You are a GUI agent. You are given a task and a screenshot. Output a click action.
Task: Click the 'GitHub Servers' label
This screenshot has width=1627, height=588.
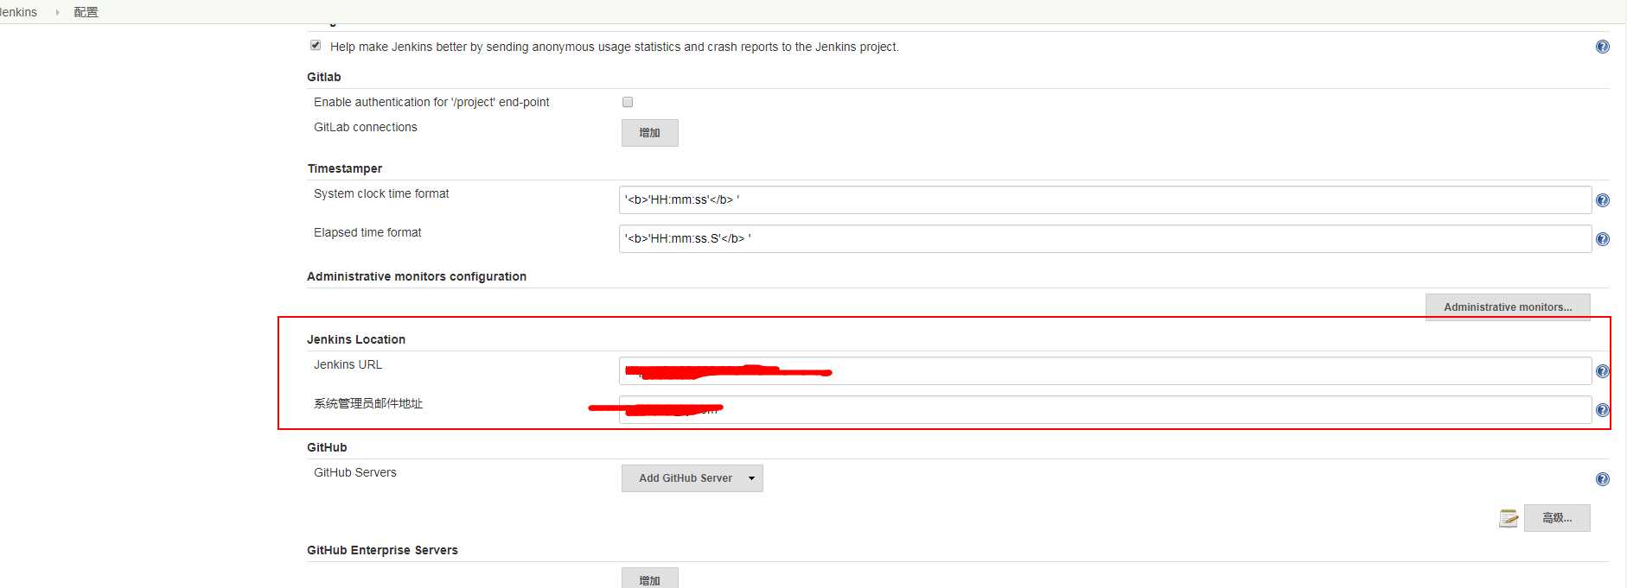click(x=355, y=472)
